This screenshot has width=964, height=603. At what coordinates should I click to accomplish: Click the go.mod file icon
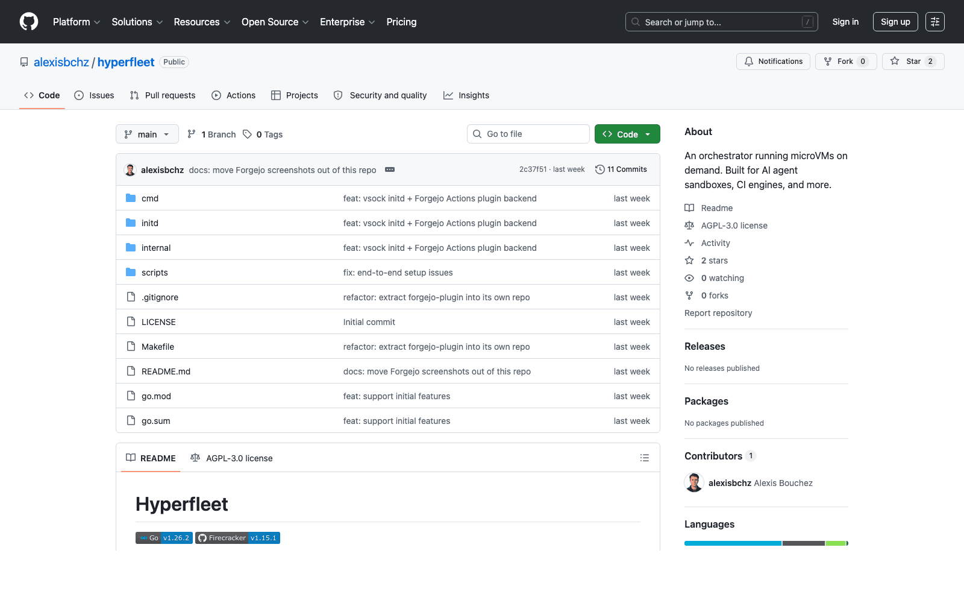pyautogui.click(x=131, y=396)
